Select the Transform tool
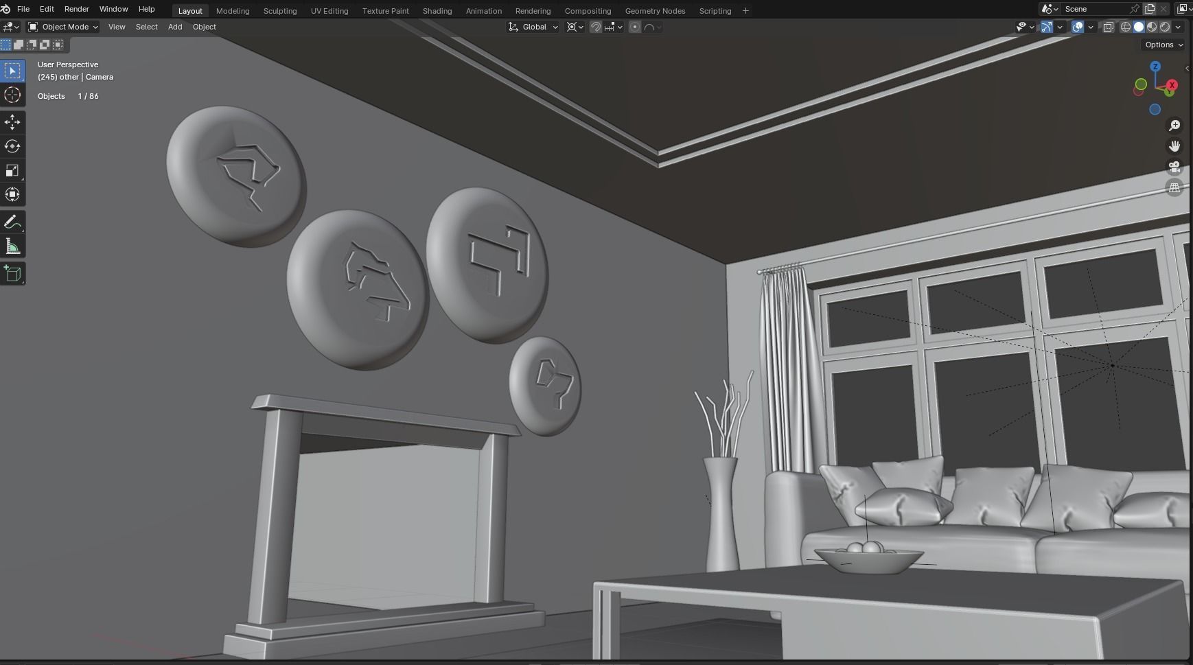This screenshot has width=1193, height=665. coord(12,194)
